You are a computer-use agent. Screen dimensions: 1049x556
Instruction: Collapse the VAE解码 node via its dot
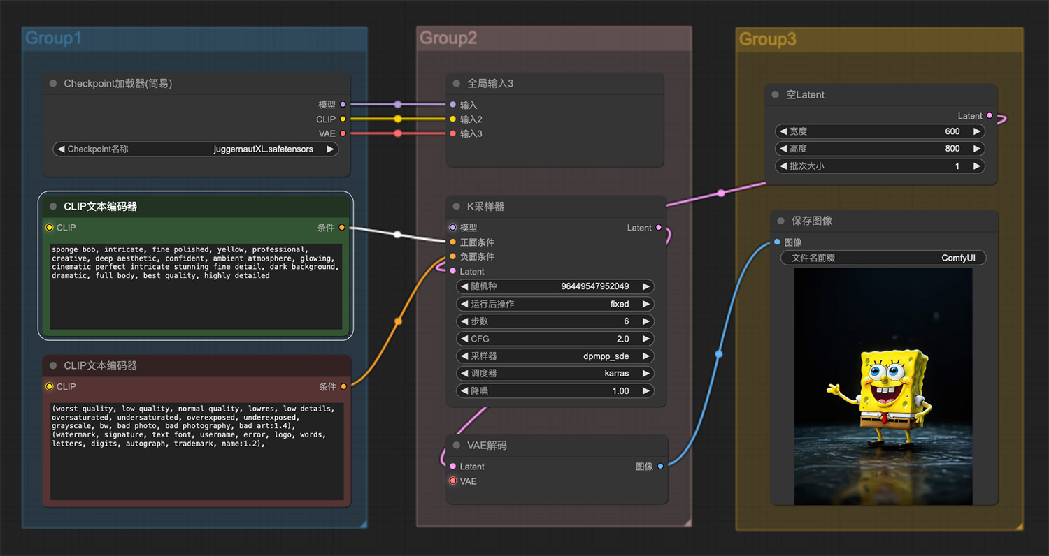(457, 446)
